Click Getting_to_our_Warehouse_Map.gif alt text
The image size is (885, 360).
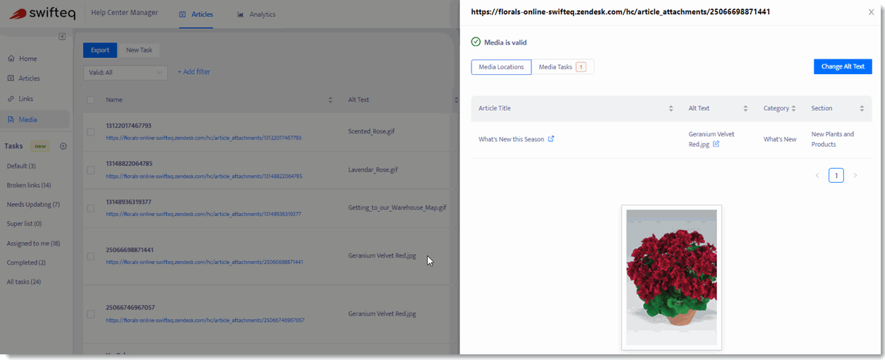[397, 208]
